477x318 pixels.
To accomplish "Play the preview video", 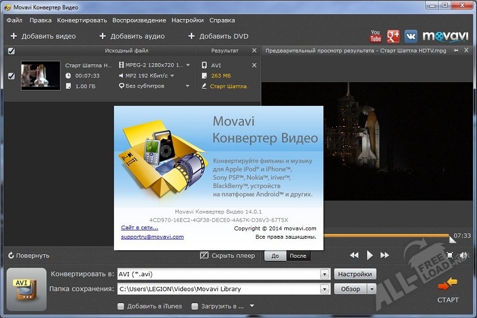I will tap(370, 255).
